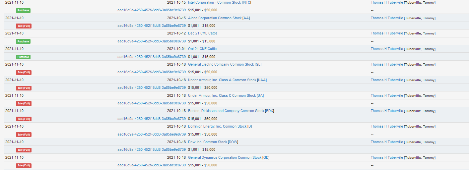
Task: Select the $15,001 - $50,000 amount under Dominion Energy
Action: point(203,134)
